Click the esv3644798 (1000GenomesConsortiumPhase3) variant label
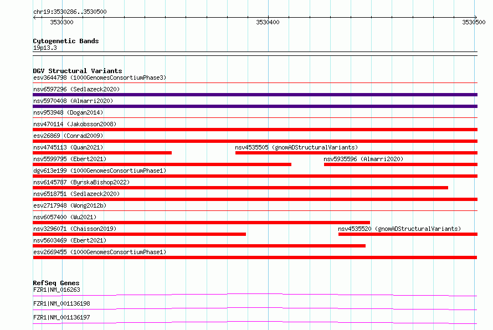This screenshot has height=330, width=493. pos(100,78)
